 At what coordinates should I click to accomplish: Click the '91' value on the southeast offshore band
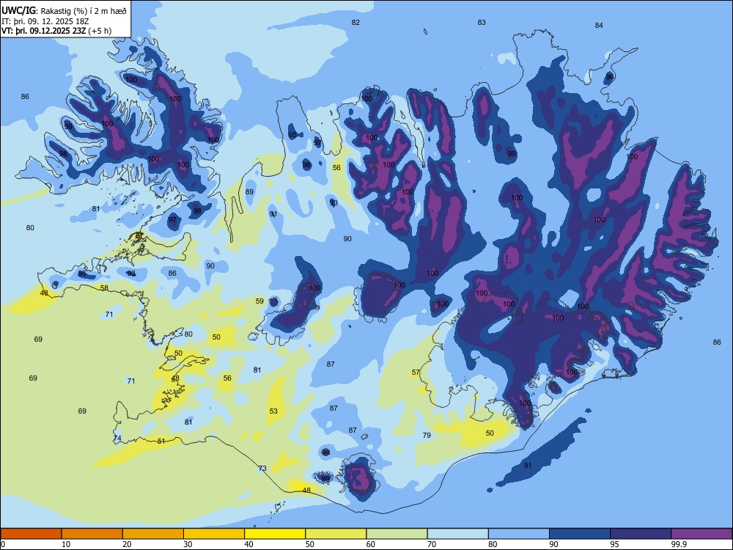coord(527,466)
